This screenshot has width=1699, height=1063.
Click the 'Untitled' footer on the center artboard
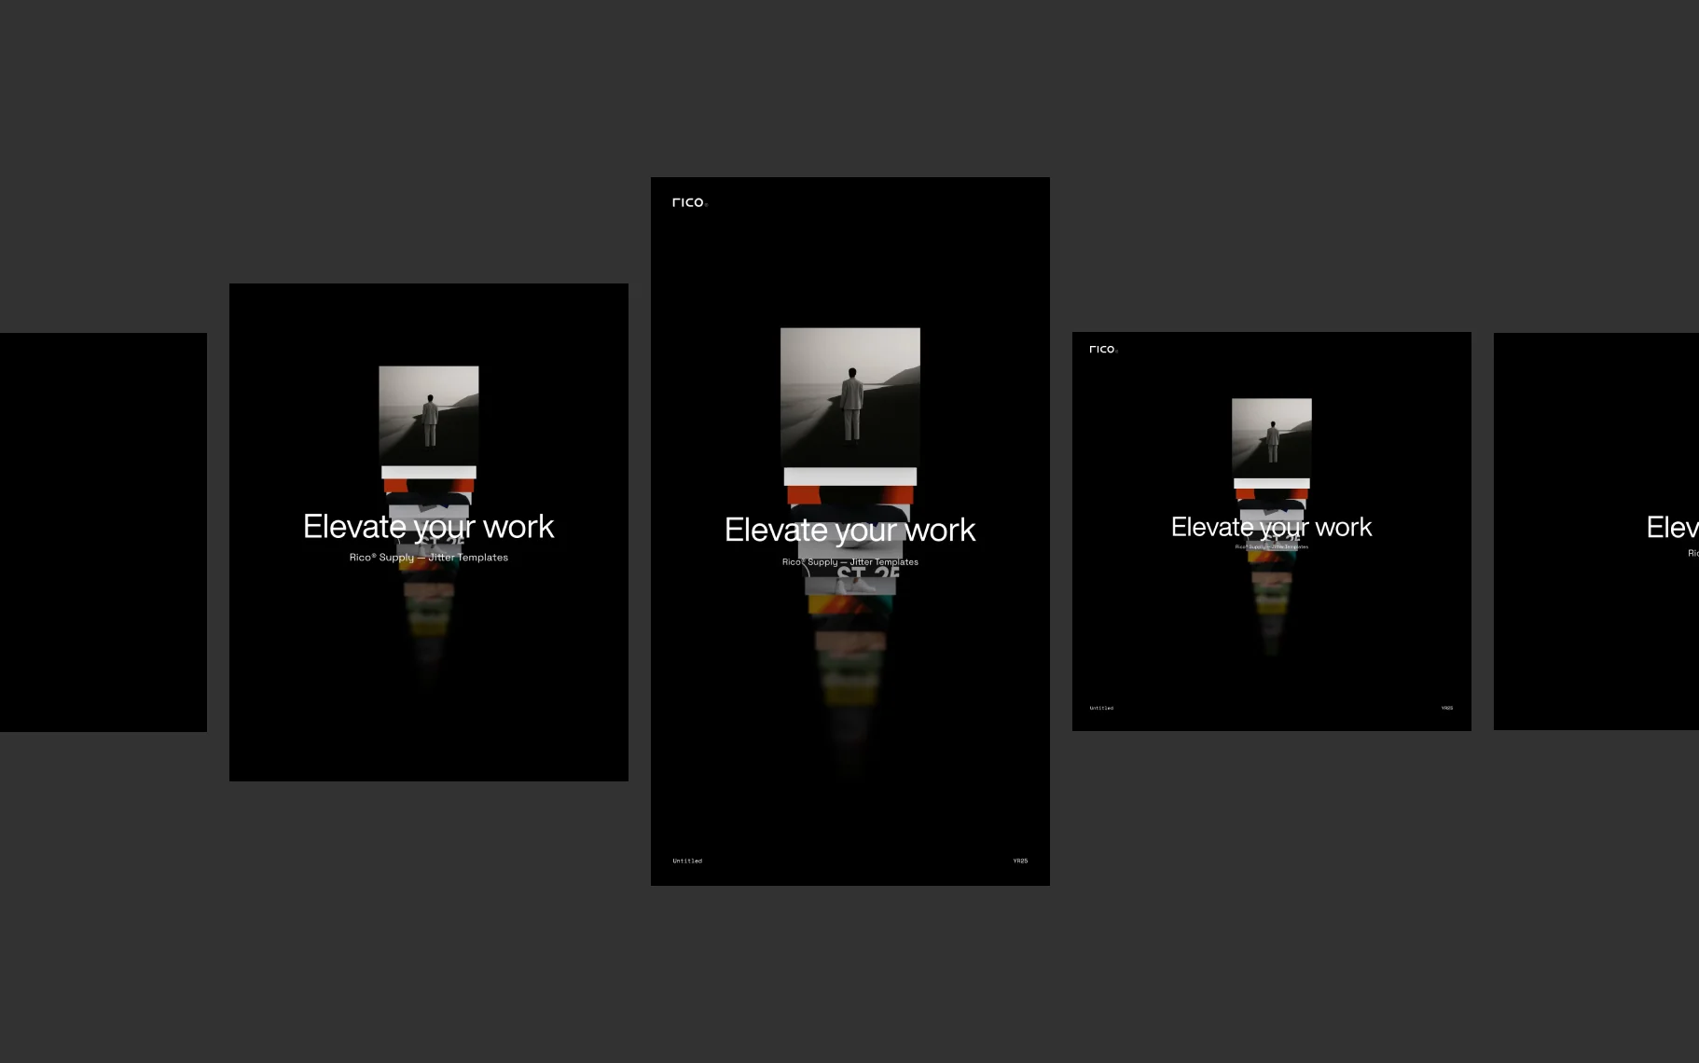click(x=687, y=861)
